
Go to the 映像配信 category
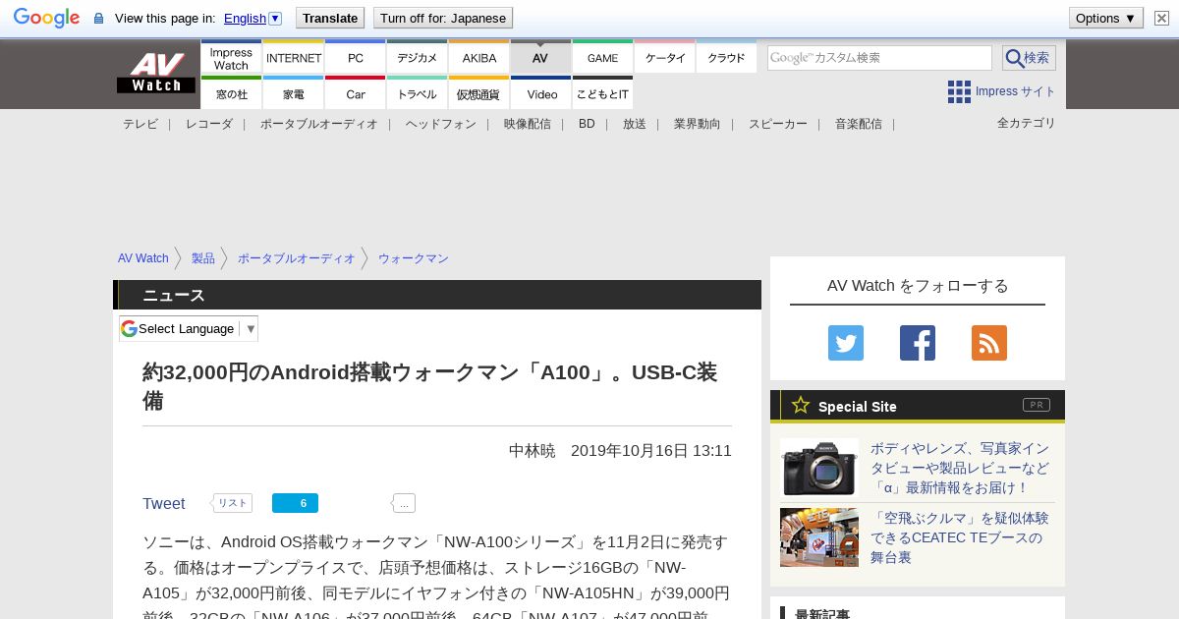[x=528, y=124]
